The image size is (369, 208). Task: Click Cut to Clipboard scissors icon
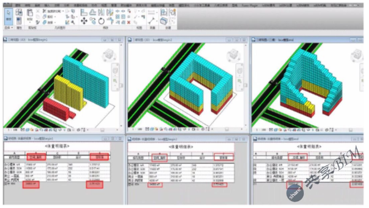click(38, 11)
